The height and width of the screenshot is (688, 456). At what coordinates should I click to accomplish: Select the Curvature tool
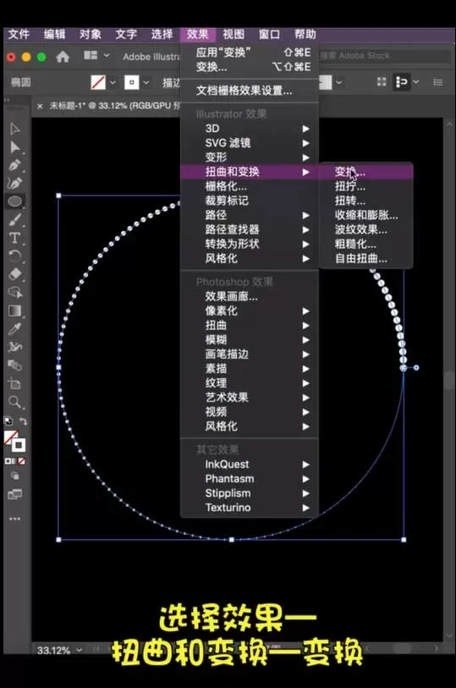tap(15, 183)
